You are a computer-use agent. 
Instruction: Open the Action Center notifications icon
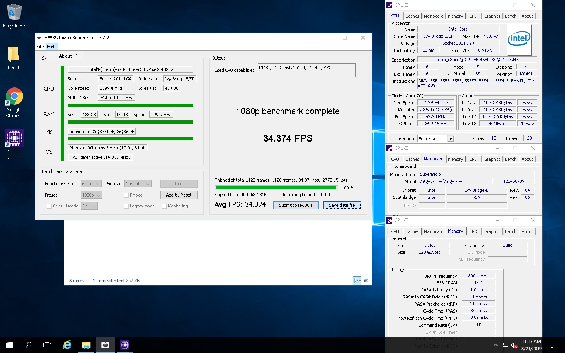click(552, 345)
